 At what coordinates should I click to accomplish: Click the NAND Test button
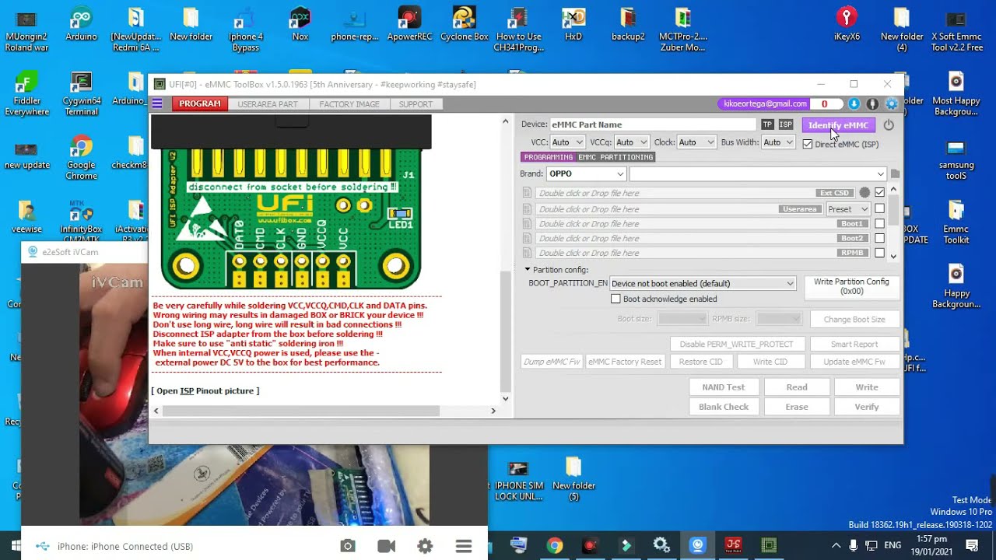[724, 387]
